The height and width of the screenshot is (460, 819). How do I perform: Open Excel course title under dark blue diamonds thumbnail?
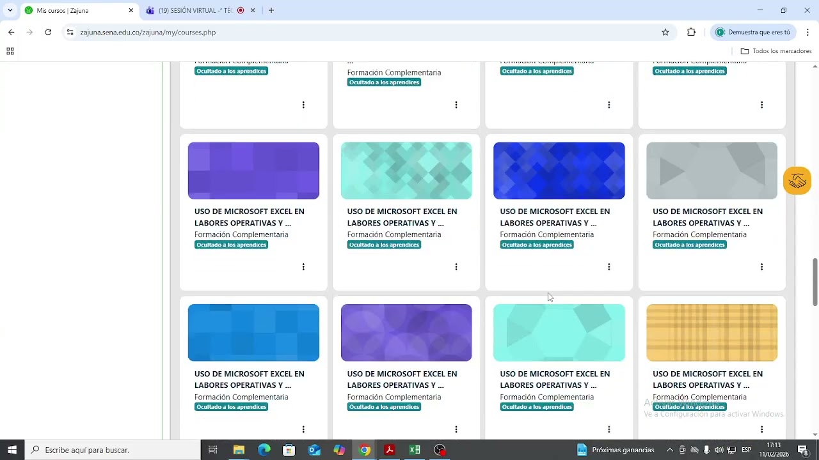point(555,217)
